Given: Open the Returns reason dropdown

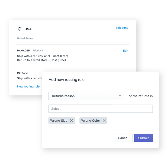Looking at the screenshot, I should [86, 96].
